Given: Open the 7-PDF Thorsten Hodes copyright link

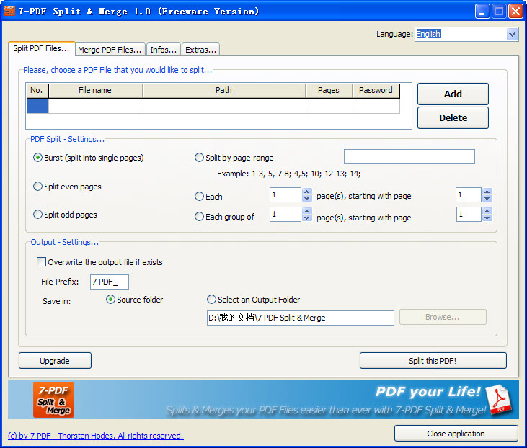Looking at the screenshot, I should click(x=95, y=436).
